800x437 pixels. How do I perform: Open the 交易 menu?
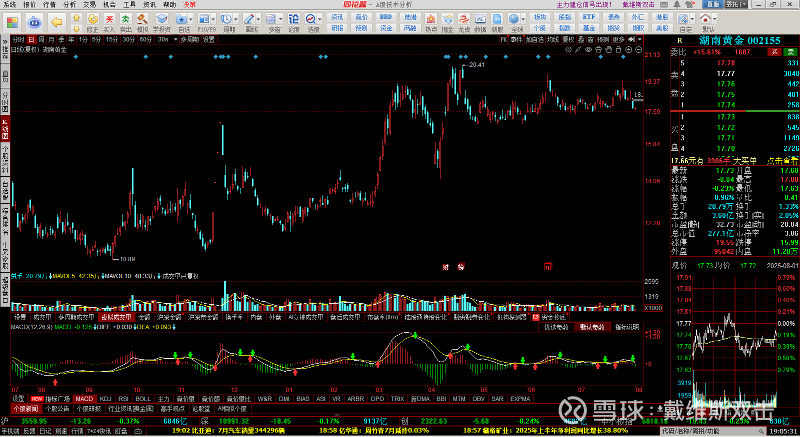[89, 4]
